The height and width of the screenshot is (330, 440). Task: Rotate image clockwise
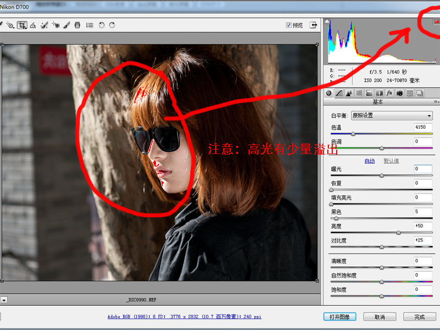[112, 25]
